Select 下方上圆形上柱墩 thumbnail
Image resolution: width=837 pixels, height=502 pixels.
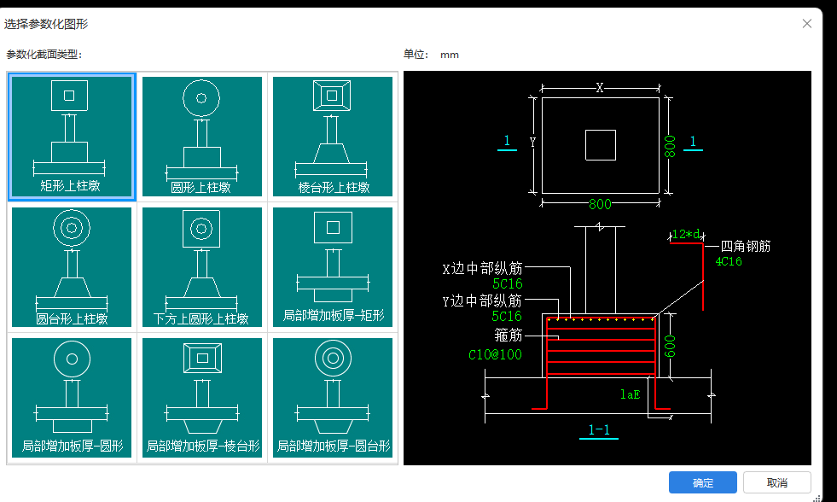click(201, 267)
